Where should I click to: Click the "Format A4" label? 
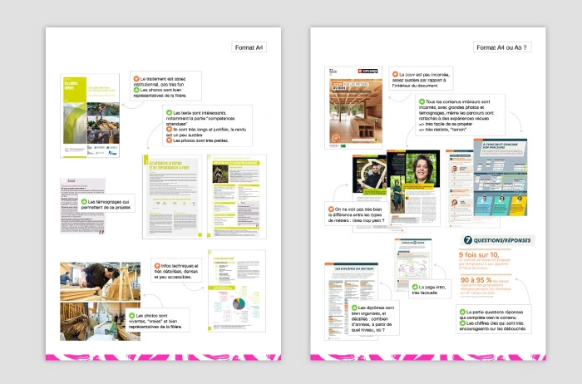coord(249,47)
